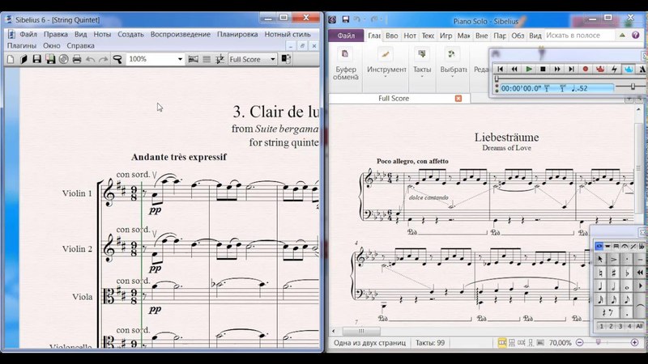Toggle Focus on Staves in Sibelius 6
The width and height of the screenshot is (648, 364).
tap(207, 59)
